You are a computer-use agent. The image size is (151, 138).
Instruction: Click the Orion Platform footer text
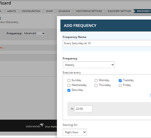point(51,127)
